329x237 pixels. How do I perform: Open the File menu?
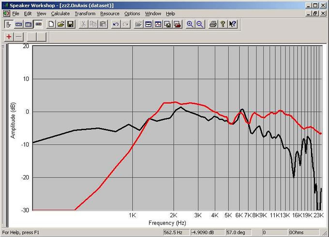point(15,14)
